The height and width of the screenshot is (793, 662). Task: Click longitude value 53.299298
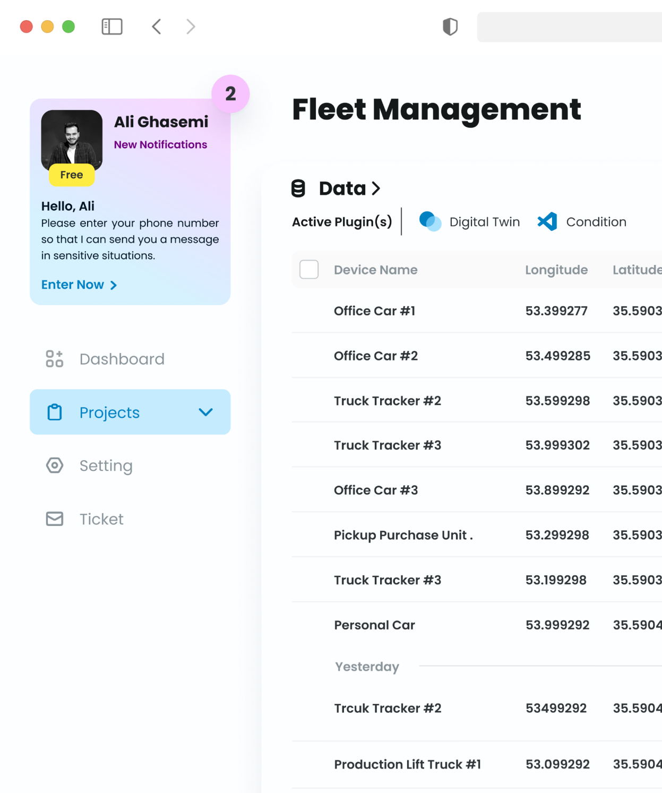(x=557, y=535)
